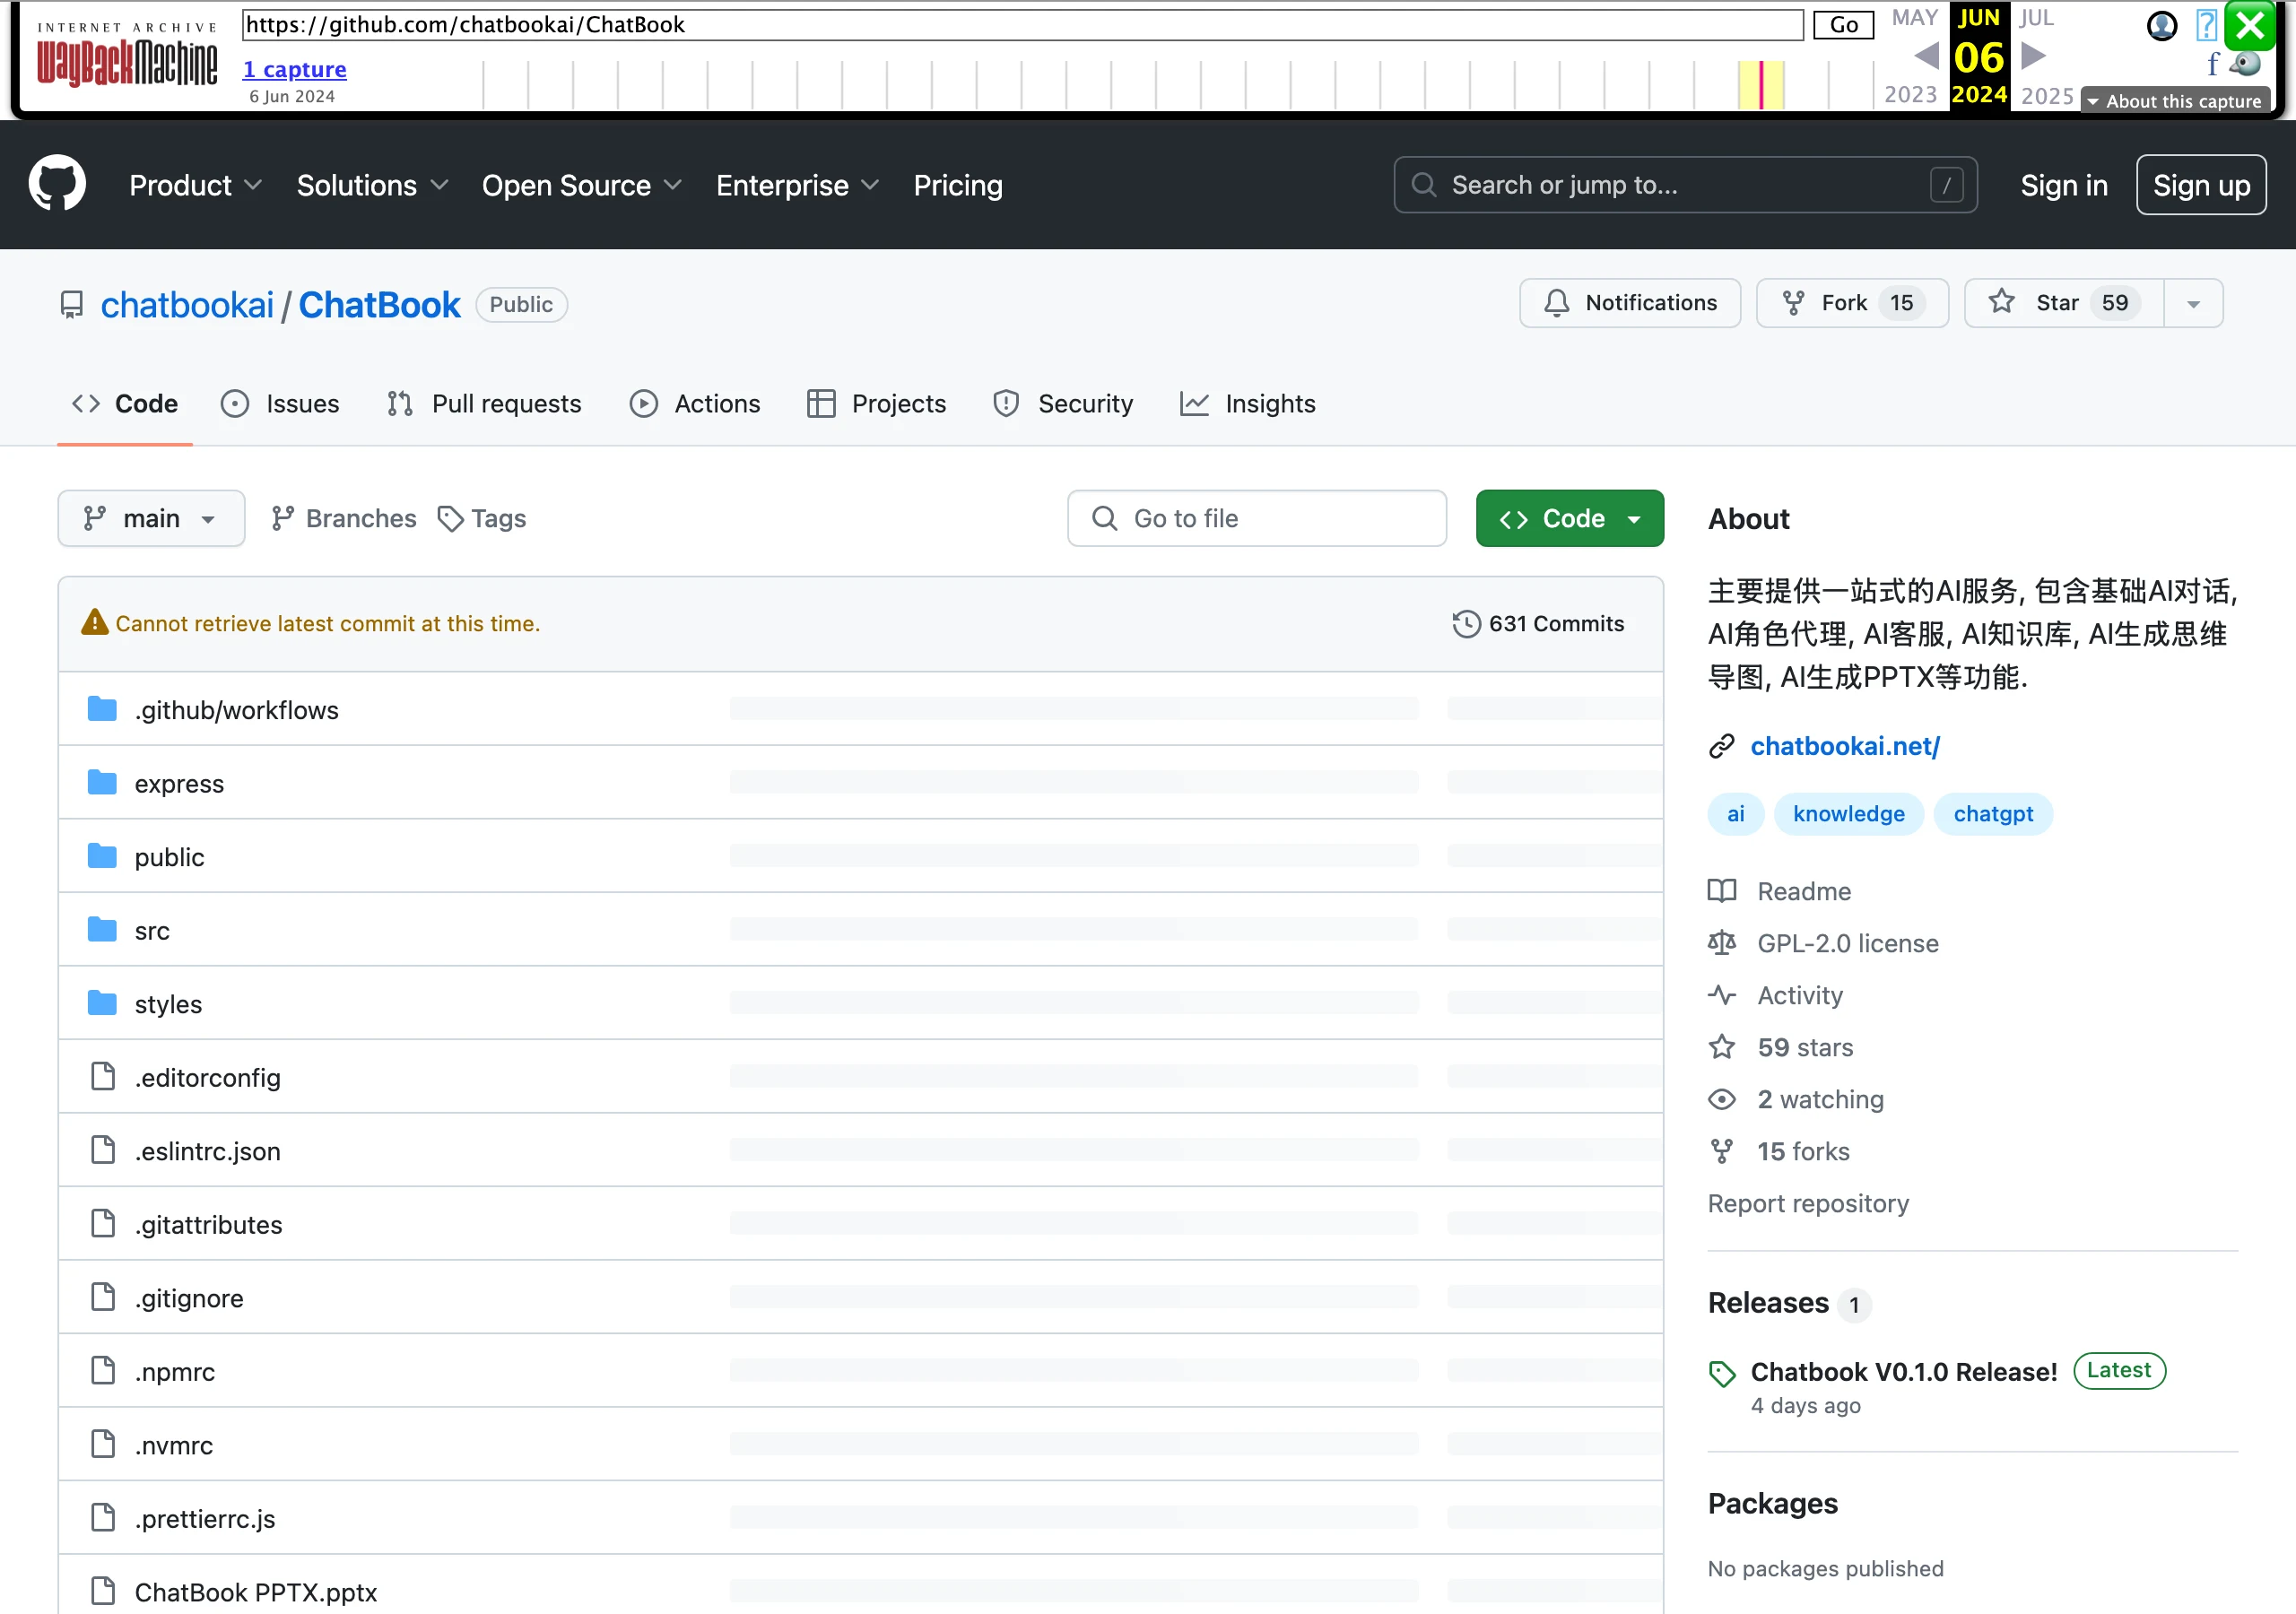Expand the Solutions menu
This screenshot has height=1614, width=2296.
pos(372,185)
